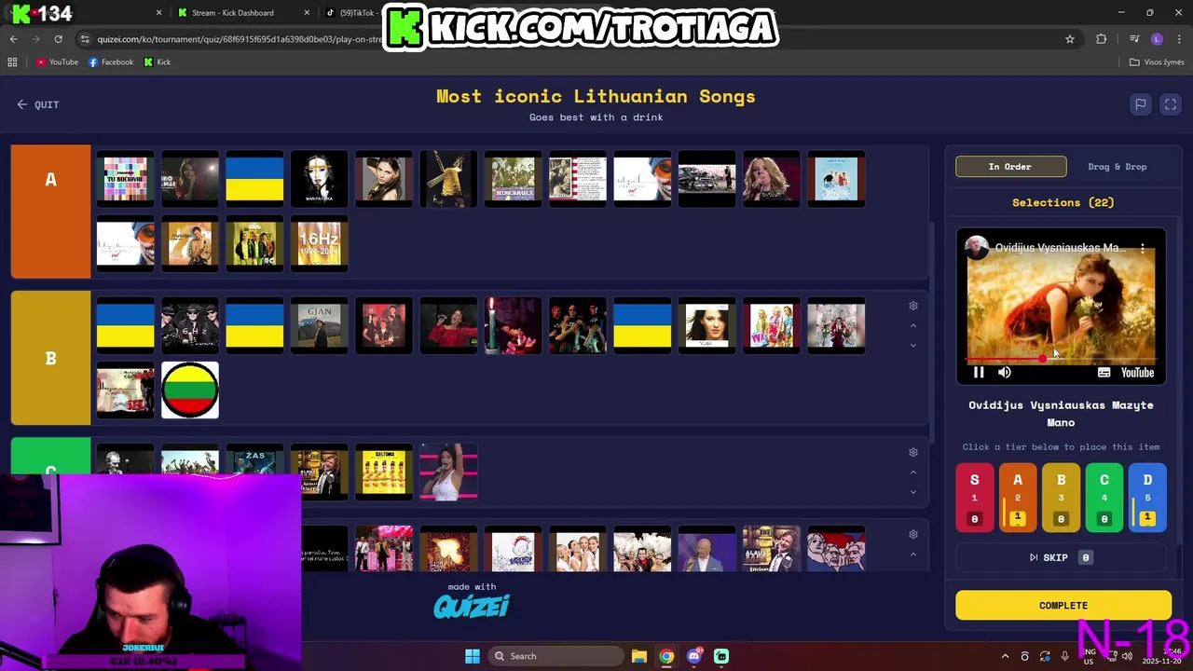1193x671 pixels.
Task: Open YouTube player three-dot menu
Action: (x=1143, y=248)
